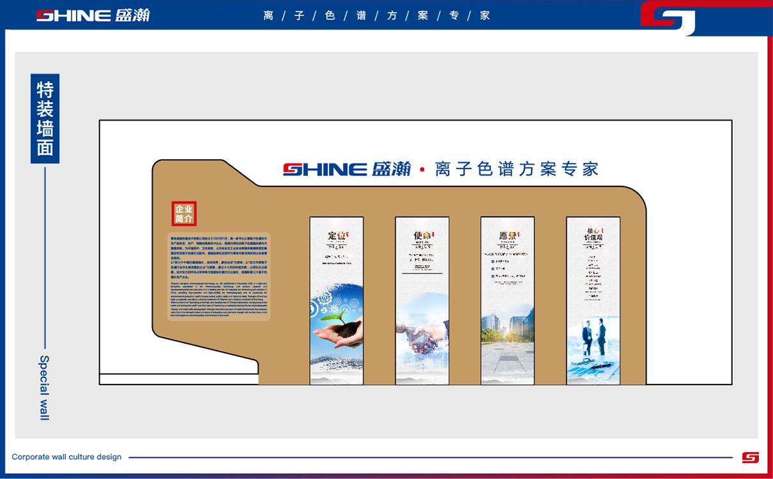Click the 离子色谱方案专家 slogan on the wall
Screen dimensions: 773x479
point(516,169)
